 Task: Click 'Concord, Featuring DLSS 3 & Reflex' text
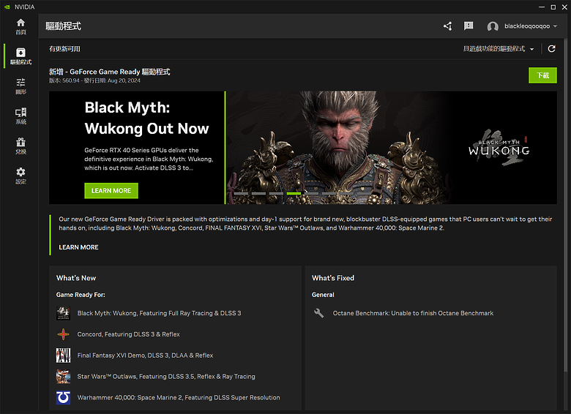coord(129,334)
